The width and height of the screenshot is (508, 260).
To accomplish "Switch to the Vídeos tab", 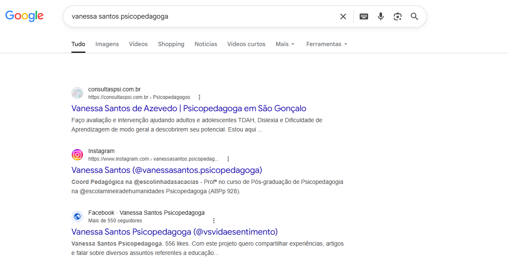I will pos(138,44).
